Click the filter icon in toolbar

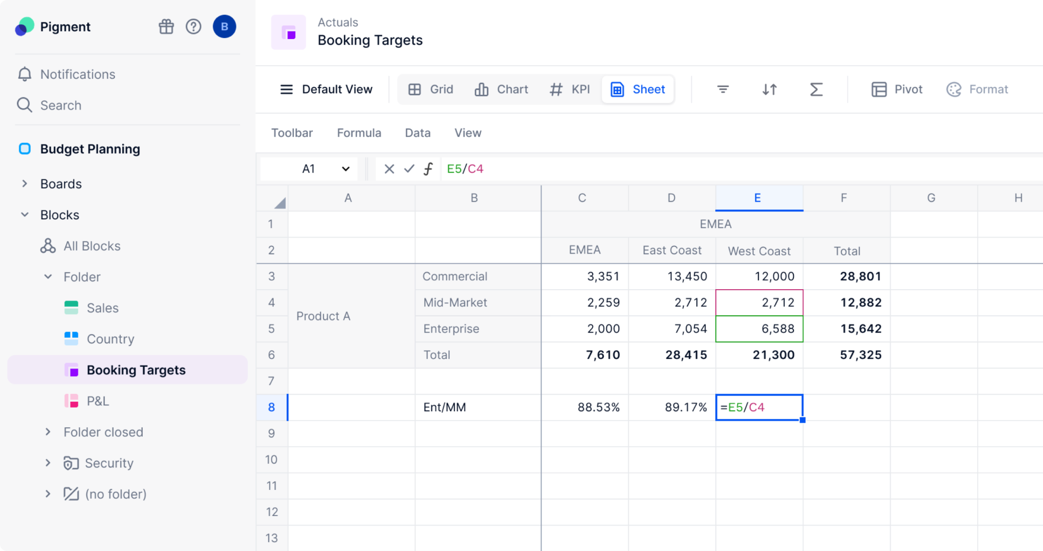point(722,89)
